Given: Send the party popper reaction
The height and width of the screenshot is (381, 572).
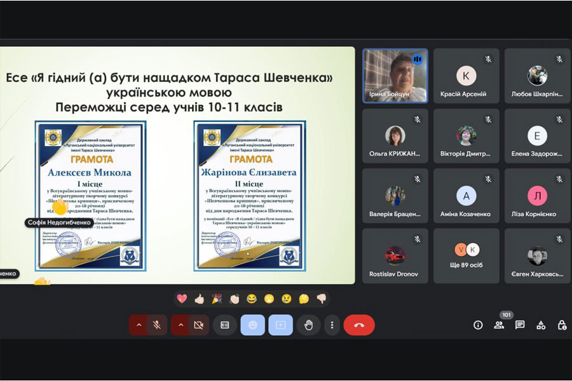Looking at the screenshot, I should (217, 299).
